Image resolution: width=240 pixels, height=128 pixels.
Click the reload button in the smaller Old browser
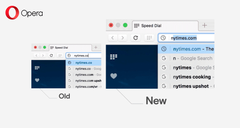coord(51,55)
